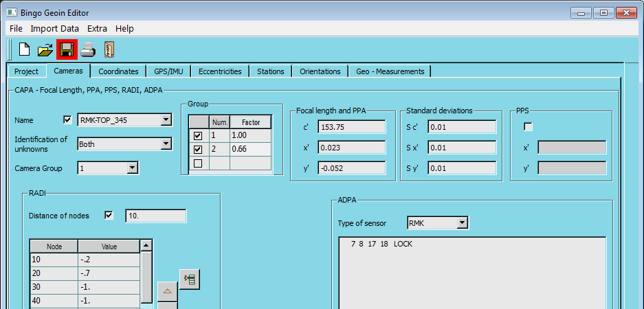644x309 pixels.
Task: Open Identification of unknowns dropdown
Action: point(166,144)
